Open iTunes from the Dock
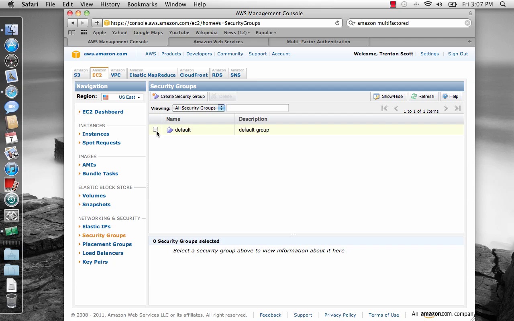514x321 pixels. (x=11, y=169)
